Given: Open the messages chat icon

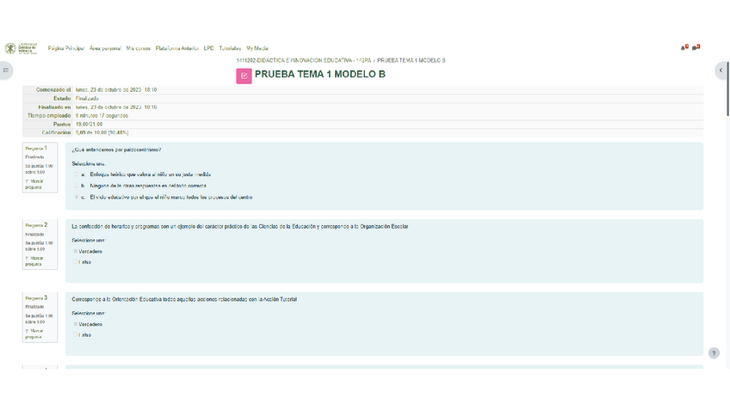Looking at the screenshot, I should (696, 48).
